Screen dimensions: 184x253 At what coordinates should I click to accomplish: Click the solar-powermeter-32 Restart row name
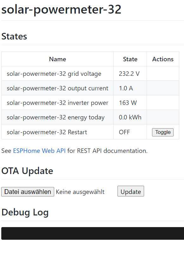(47, 132)
